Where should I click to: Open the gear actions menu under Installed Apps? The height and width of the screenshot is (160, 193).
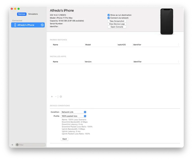(x=61, y=97)
